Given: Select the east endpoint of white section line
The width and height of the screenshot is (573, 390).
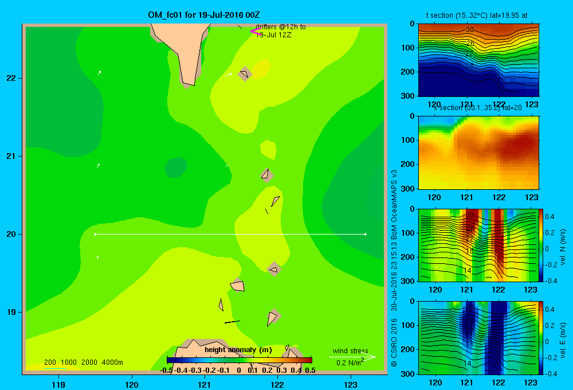Looking at the screenshot, I should coord(365,234).
